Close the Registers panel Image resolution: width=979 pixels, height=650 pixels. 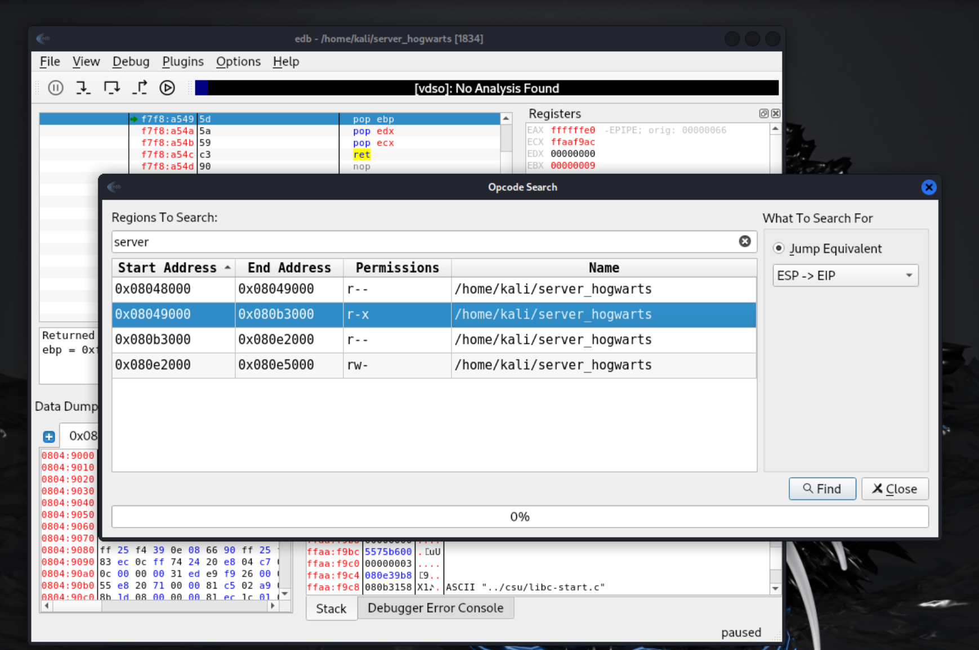775,114
